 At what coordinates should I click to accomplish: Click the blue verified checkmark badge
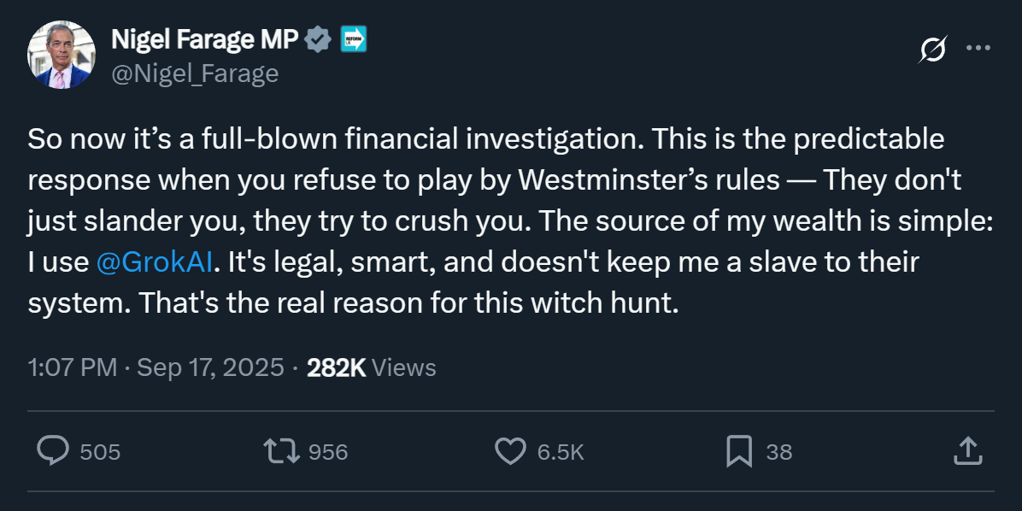coord(319,40)
